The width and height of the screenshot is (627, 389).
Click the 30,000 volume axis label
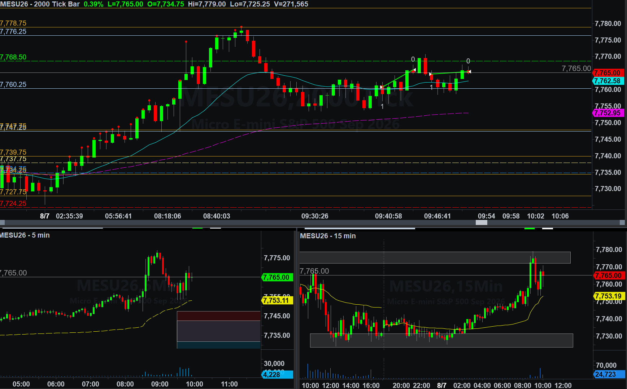[274, 363]
